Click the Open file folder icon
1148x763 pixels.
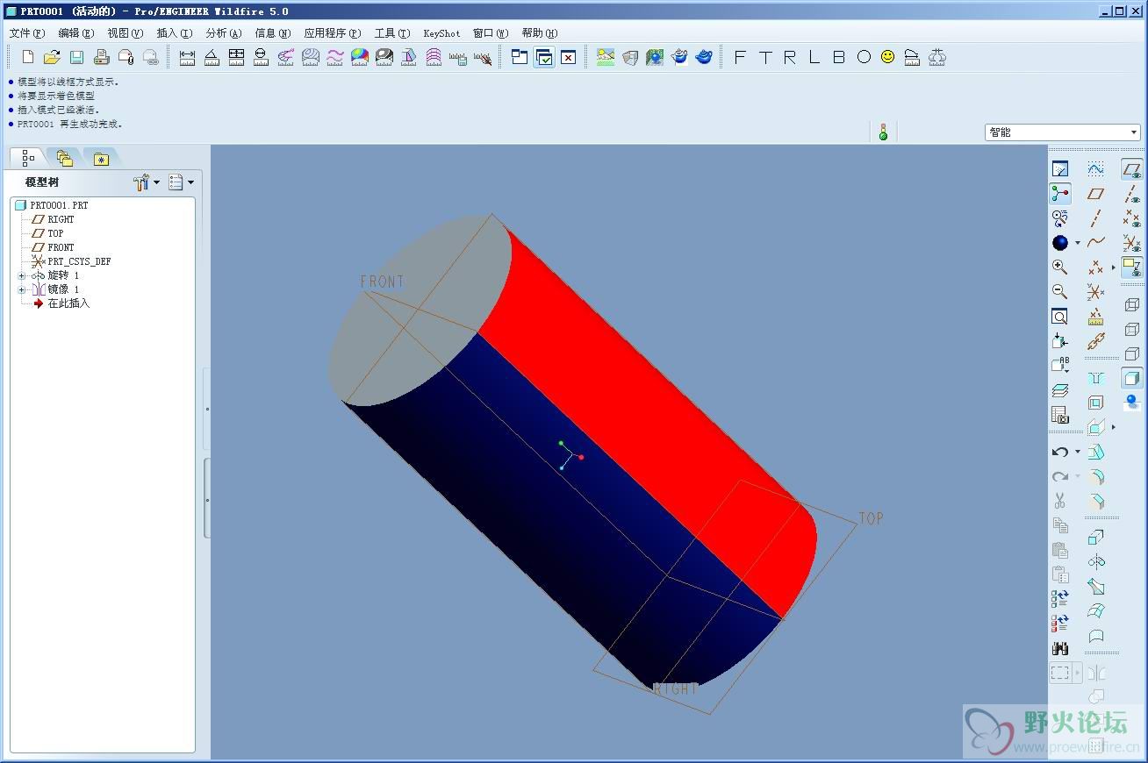pyautogui.click(x=52, y=57)
